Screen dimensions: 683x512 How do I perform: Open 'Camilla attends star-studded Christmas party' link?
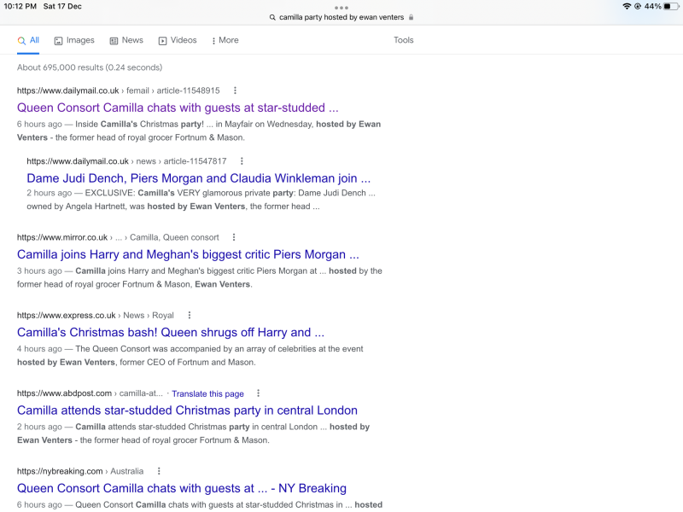click(x=187, y=410)
